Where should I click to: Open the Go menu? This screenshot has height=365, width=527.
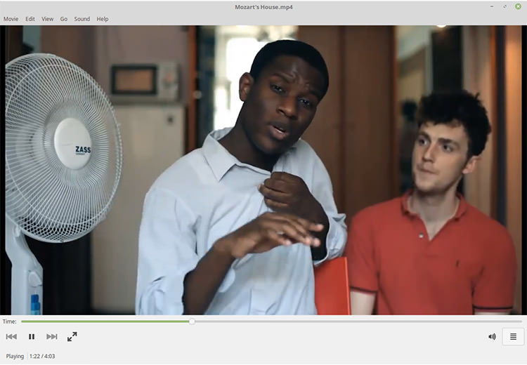[x=64, y=19]
